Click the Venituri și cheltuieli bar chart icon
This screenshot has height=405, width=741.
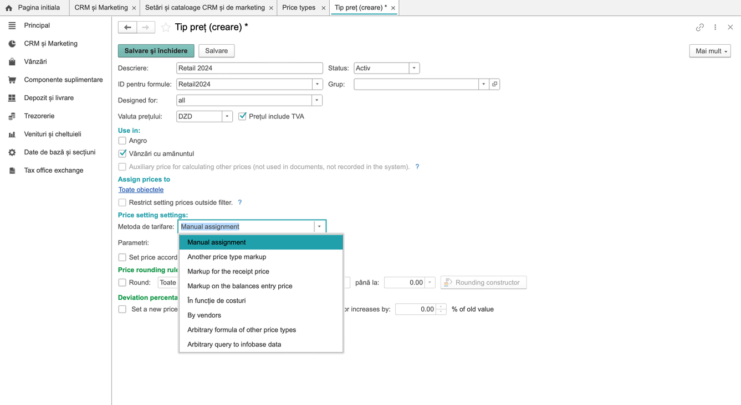point(12,134)
